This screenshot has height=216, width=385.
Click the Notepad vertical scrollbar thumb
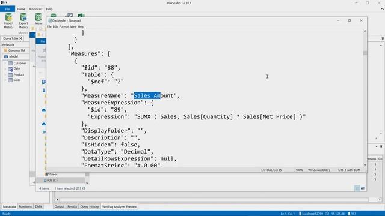(x=365, y=53)
